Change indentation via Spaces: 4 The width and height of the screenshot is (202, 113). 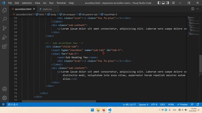[x=143, y=105]
